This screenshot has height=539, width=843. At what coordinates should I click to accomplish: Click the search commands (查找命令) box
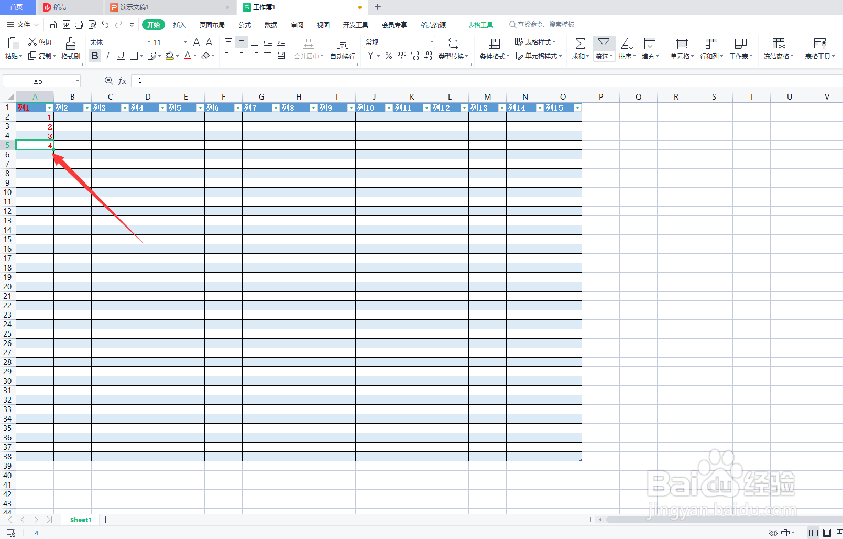tap(542, 25)
